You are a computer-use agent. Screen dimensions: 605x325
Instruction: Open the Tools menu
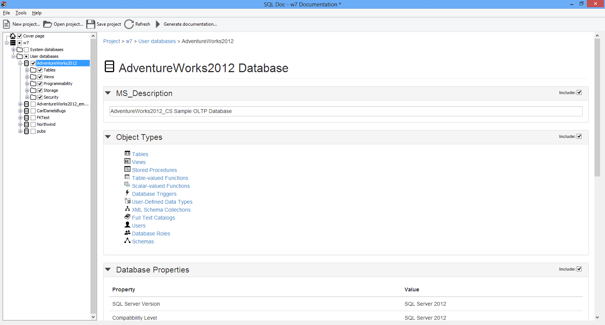[21, 13]
